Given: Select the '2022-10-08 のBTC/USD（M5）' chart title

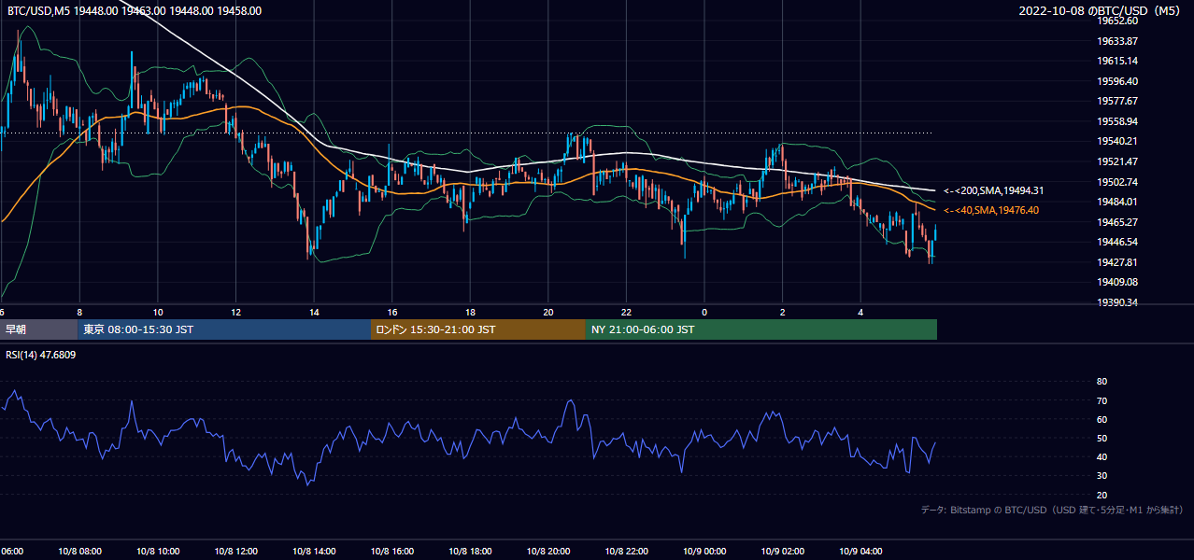Looking at the screenshot, I should (1102, 11).
